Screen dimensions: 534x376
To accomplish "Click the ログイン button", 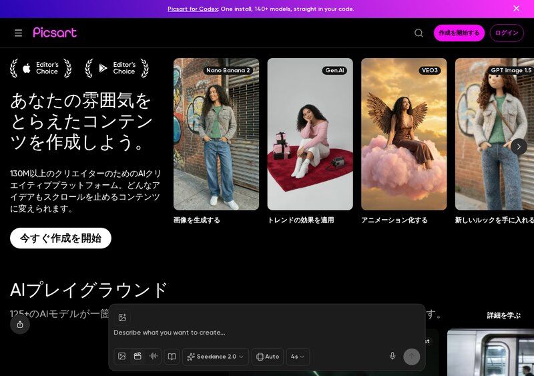I will [507, 33].
